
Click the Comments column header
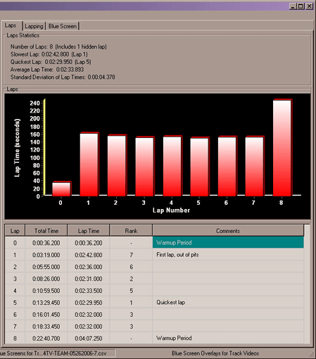pyautogui.click(x=228, y=231)
